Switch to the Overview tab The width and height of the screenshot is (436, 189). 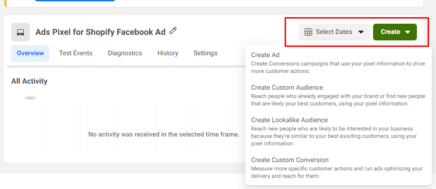click(x=30, y=53)
